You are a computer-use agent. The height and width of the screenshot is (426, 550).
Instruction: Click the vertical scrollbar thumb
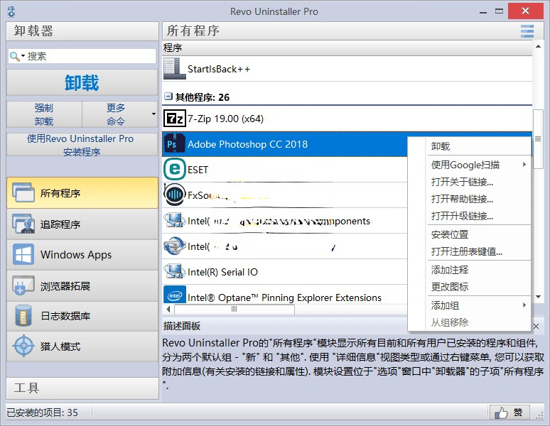[538, 138]
